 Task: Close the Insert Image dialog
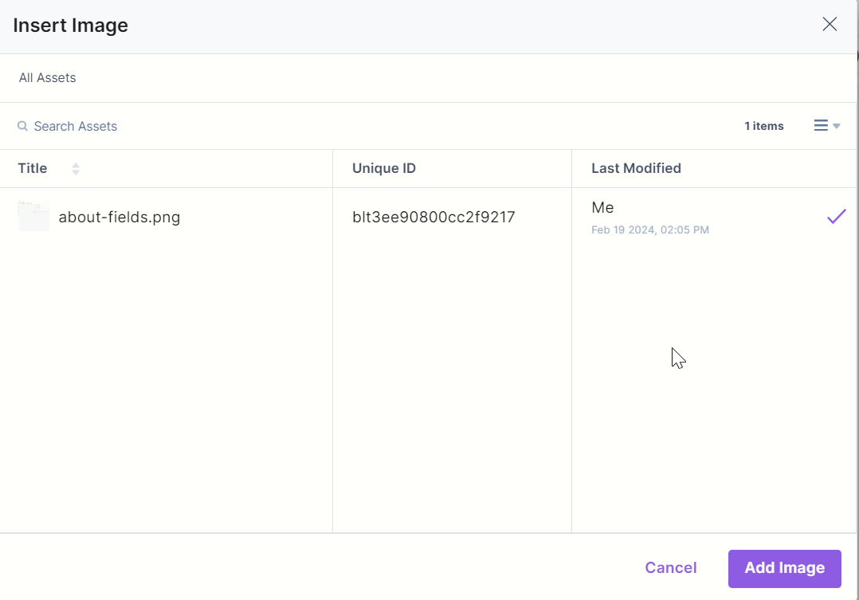click(x=830, y=24)
